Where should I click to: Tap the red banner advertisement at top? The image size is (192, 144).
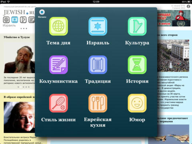174,18
